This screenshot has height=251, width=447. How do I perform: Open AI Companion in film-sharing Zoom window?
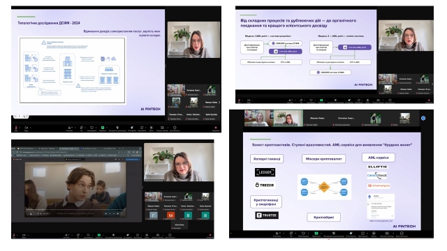pos(128,235)
